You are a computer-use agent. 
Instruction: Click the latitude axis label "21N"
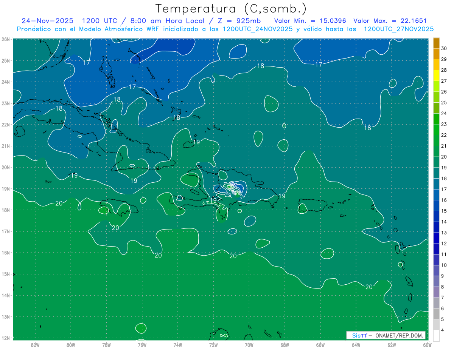6,146
